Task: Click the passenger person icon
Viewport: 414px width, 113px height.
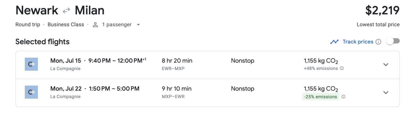Action: point(95,25)
